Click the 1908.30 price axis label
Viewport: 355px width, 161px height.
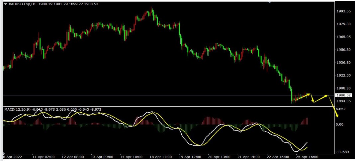click(x=344, y=88)
